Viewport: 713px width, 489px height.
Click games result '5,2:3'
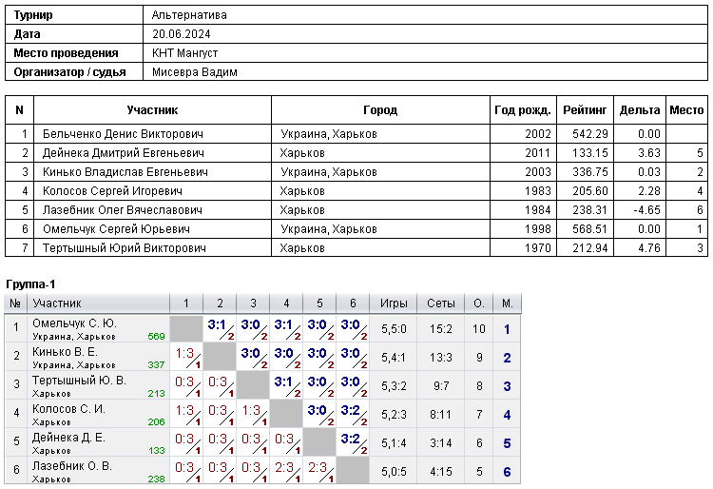click(394, 415)
